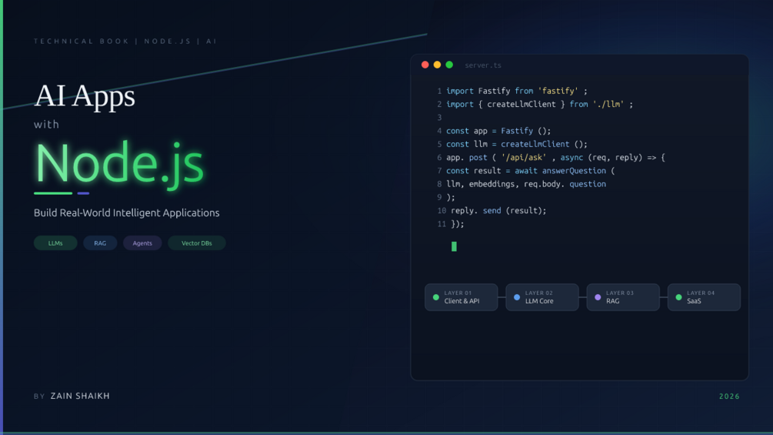Image resolution: width=773 pixels, height=435 pixels.
Task: Click the "AI Apps" title text
Action: click(85, 96)
